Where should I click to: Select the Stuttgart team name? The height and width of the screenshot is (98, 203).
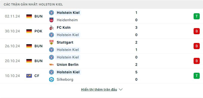(65, 42)
